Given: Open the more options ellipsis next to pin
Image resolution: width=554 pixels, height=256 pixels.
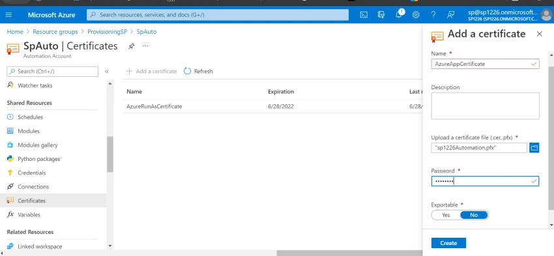Looking at the screenshot, I should pyautogui.click(x=145, y=46).
